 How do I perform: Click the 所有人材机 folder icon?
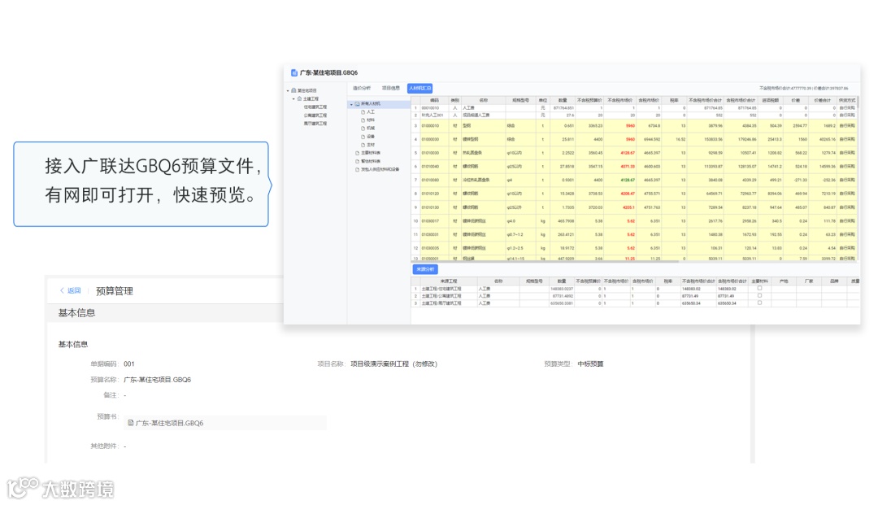click(357, 104)
